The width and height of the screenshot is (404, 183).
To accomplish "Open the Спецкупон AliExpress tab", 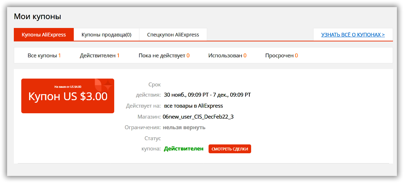I will [173, 34].
